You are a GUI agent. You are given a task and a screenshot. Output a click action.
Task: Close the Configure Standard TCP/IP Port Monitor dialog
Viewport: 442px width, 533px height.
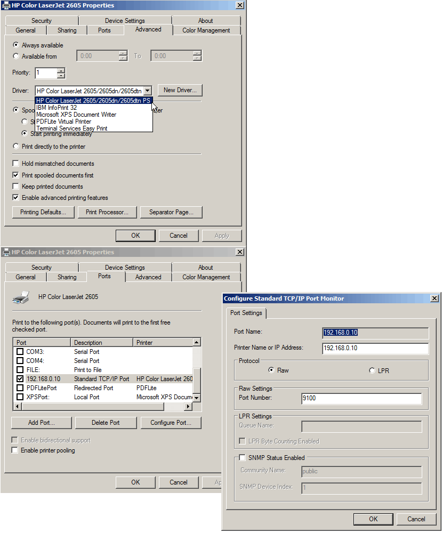435,298
